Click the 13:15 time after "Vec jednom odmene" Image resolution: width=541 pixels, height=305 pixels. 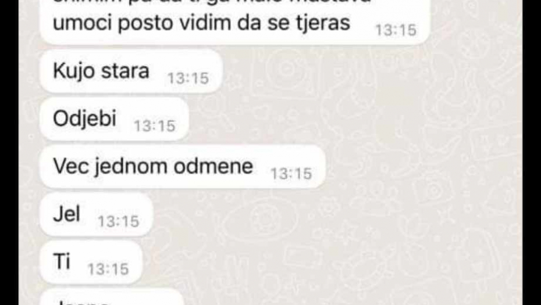(291, 174)
